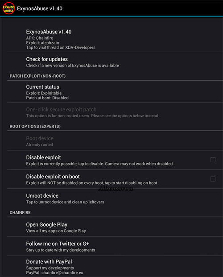
Task: Select the APK: Chainfire credits line
Action: (x=40, y=38)
